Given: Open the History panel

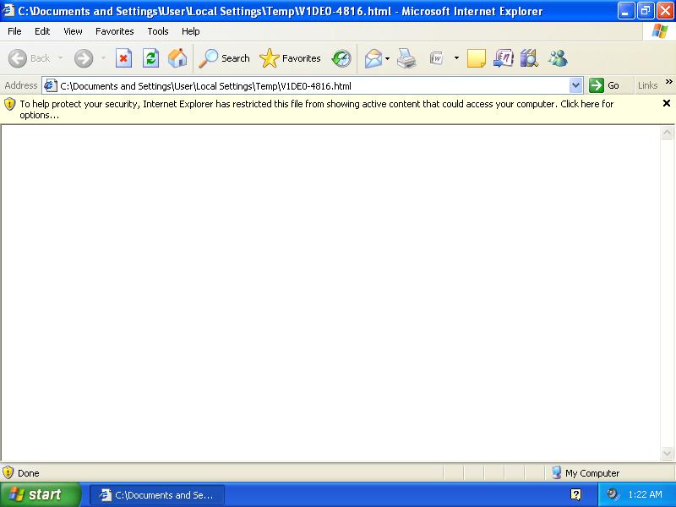Looking at the screenshot, I should click(x=341, y=58).
